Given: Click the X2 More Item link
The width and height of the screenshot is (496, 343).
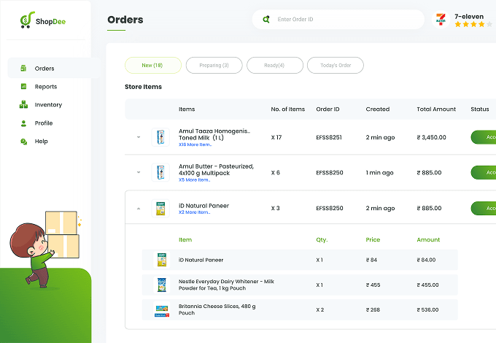Looking at the screenshot, I should (194, 212).
